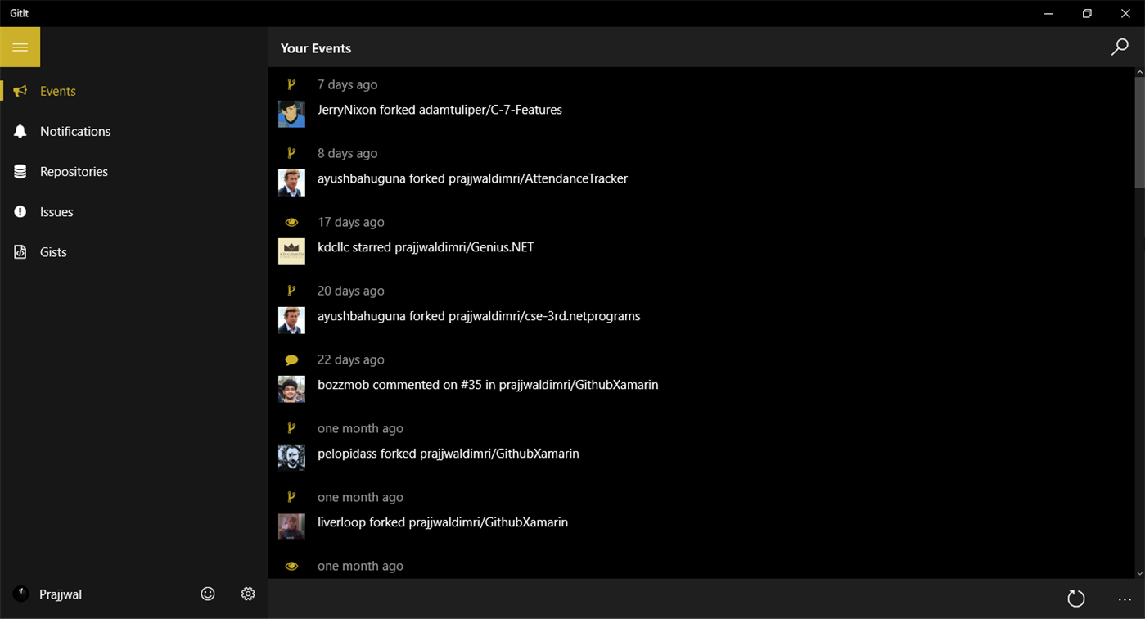Refresh the events feed

coord(1077,599)
